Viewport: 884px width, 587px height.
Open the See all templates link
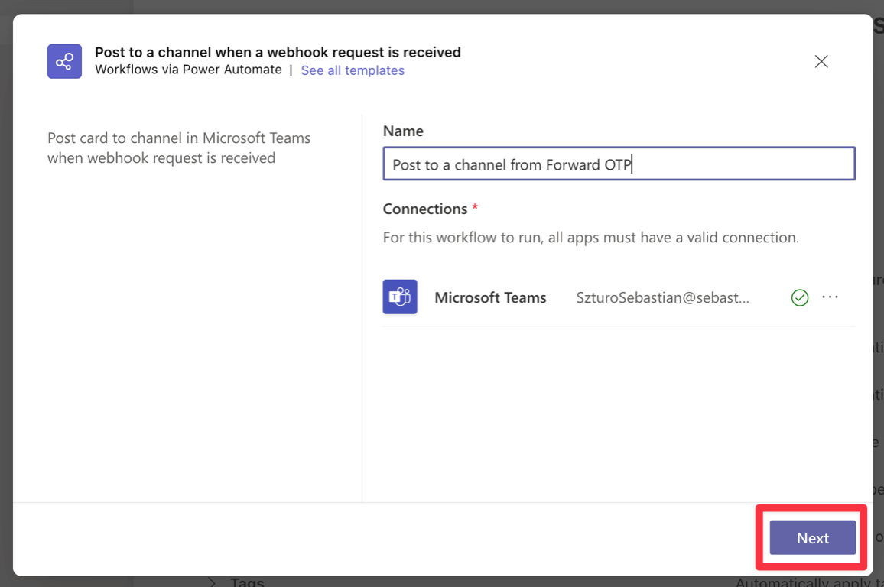353,70
